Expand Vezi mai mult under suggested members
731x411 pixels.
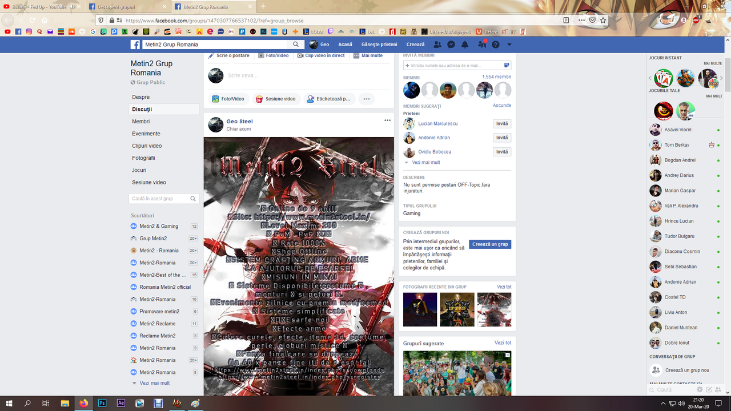[x=425, y=163]
